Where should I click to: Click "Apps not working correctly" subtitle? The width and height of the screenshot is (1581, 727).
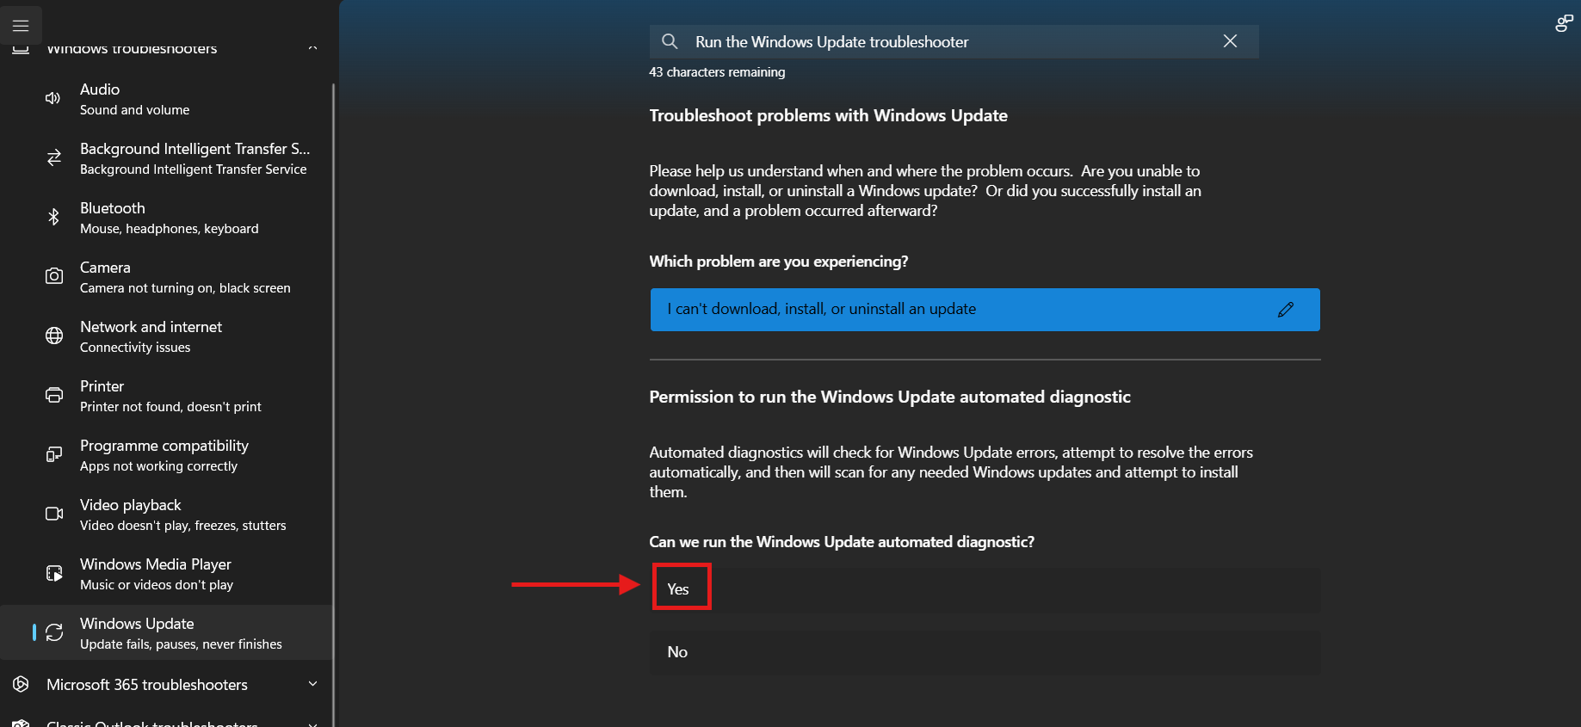point(158,466)
